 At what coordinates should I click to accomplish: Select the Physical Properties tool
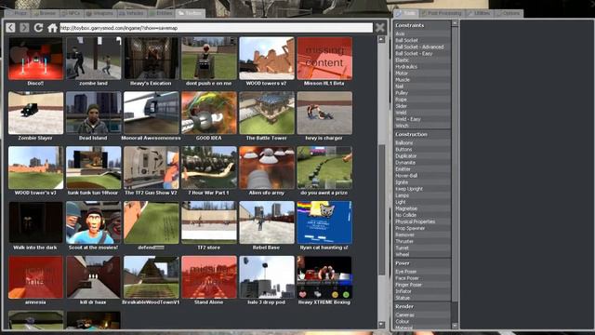tap(422, 221)
